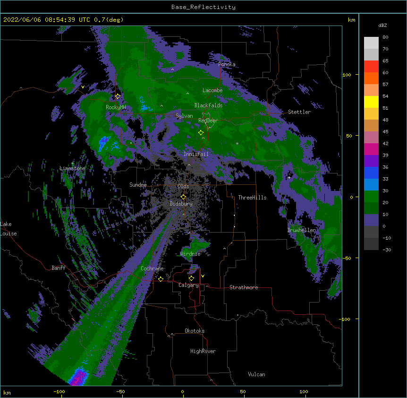
Task: Click the Base_Reflectivity title
Action: pyautogui.click(x=203, y=7)
